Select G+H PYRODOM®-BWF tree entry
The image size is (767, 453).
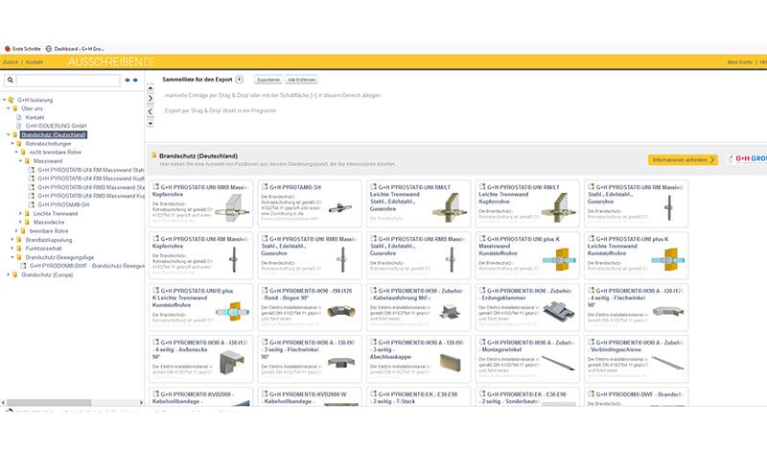tap(87, 266)
